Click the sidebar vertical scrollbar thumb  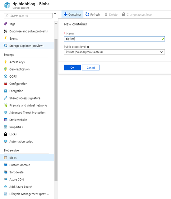56,110
